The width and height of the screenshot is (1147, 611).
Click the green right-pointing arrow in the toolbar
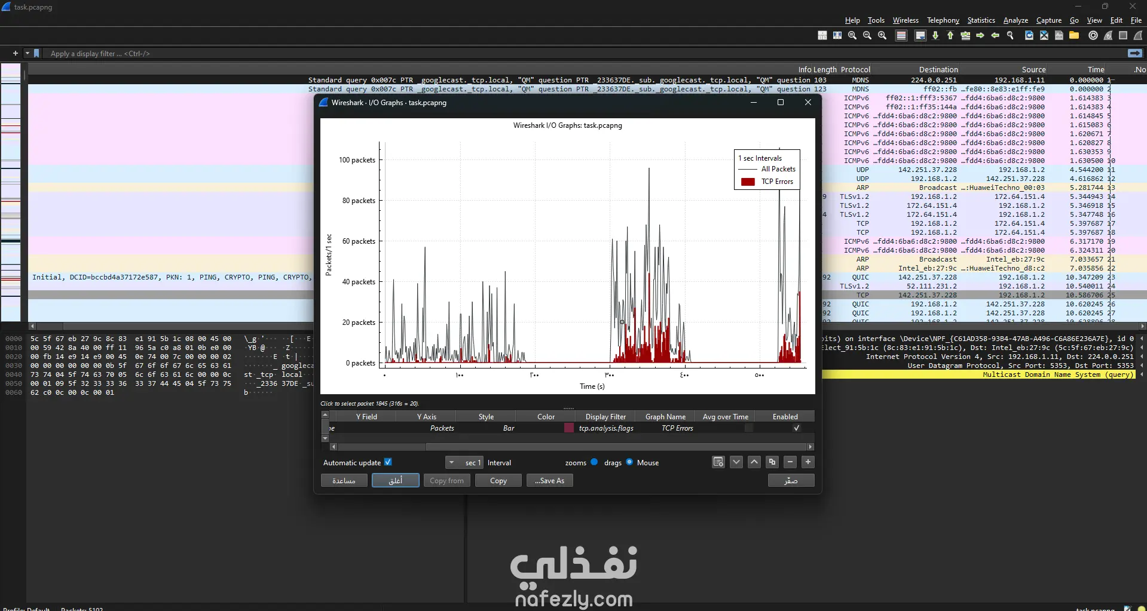click(980, 36)
